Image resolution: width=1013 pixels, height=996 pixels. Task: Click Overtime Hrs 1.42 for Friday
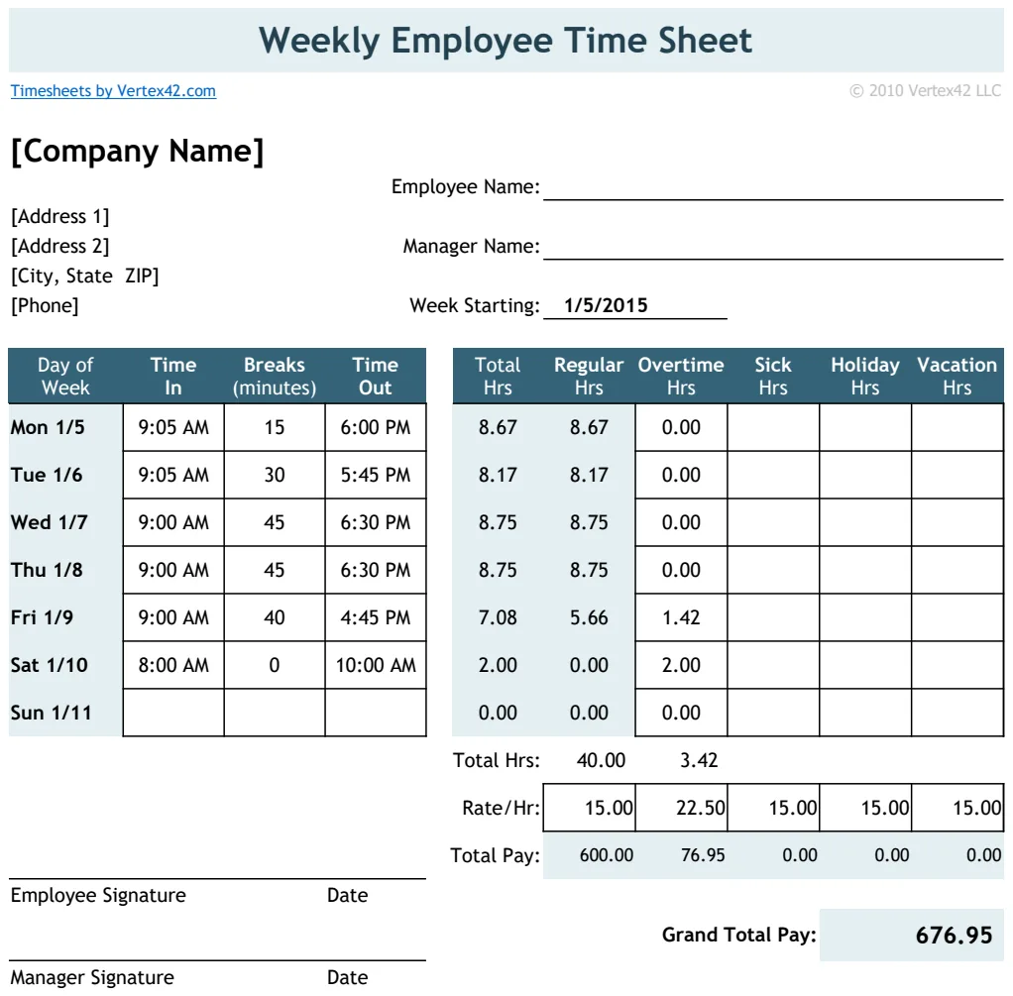(681, 617)
